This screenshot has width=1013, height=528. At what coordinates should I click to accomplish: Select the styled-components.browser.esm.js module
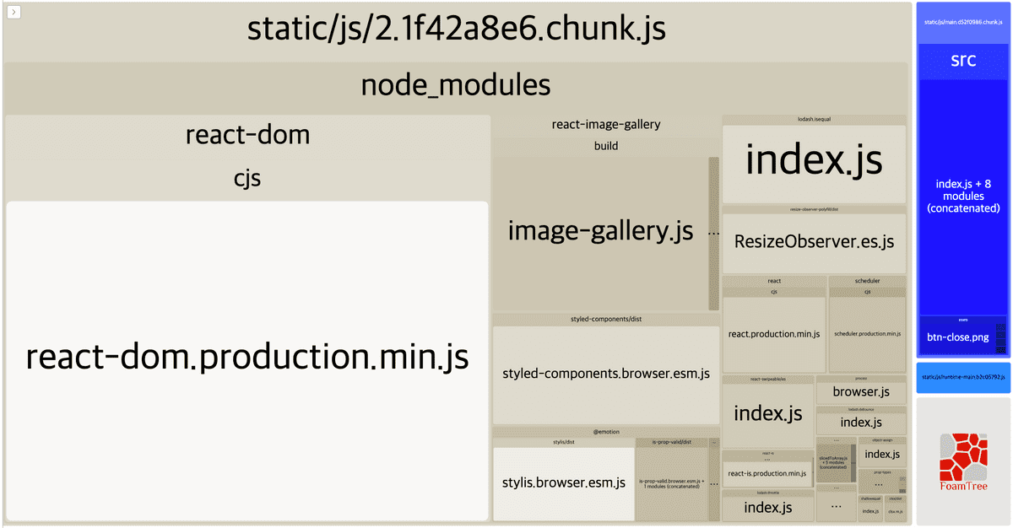606,374
